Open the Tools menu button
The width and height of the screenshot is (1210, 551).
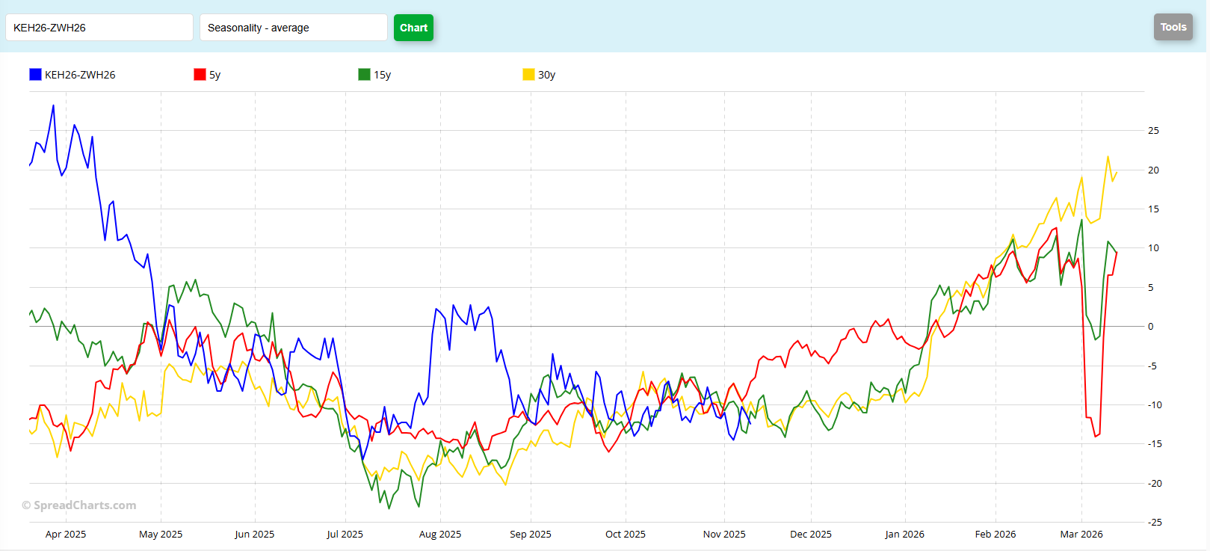tap(1173, 27)
